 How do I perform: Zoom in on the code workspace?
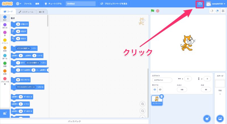click(142, 104)
